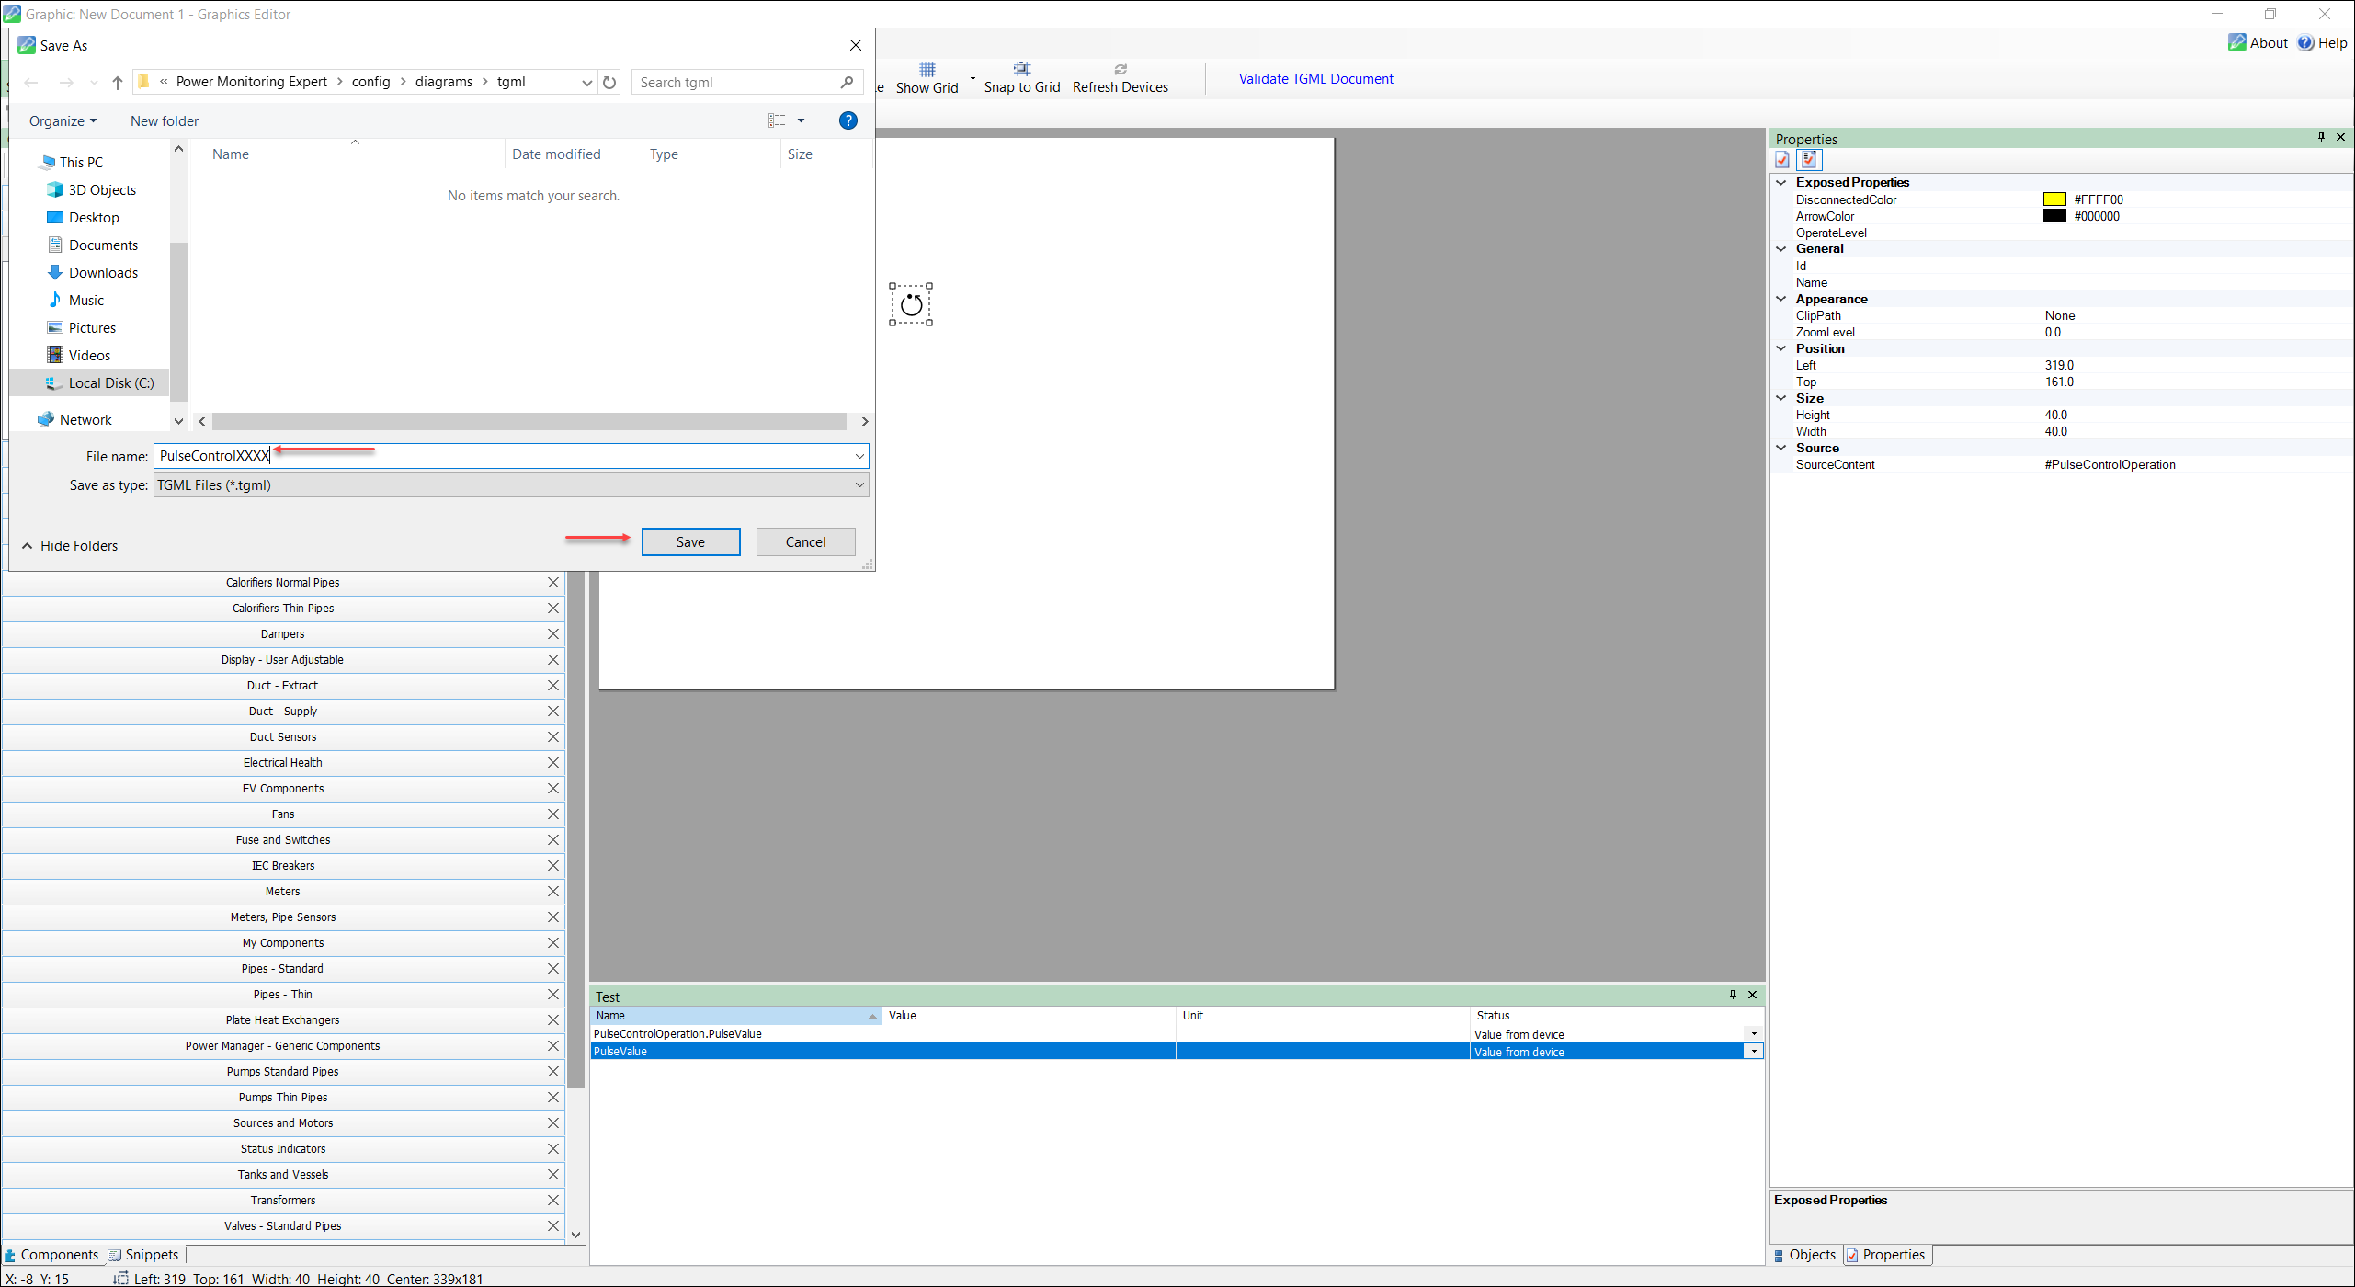Click the search magnifier in the Search tgml box
This screenshot has width=2355, height=1287.
[x=847, y=82]
